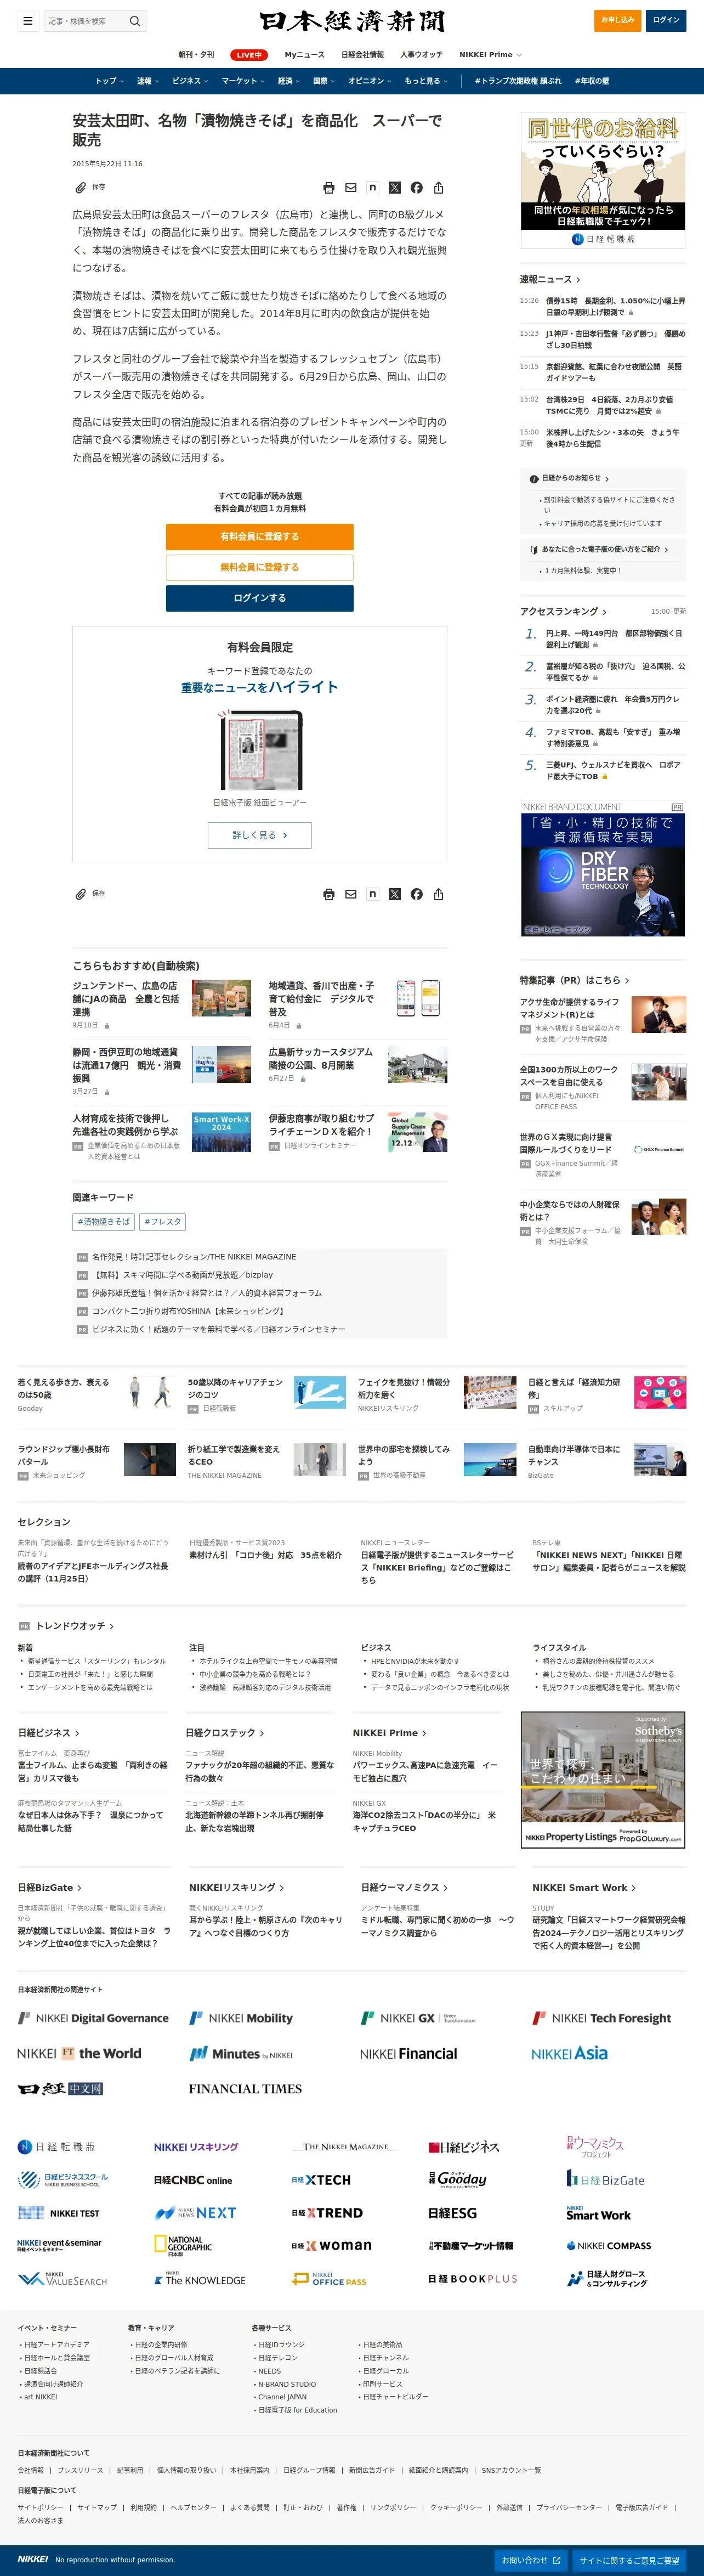Screen dimensions: 704x2576
Task: Open the #トランプ次期政権 顔ぶれ topic link
Action: pos(518,81)
